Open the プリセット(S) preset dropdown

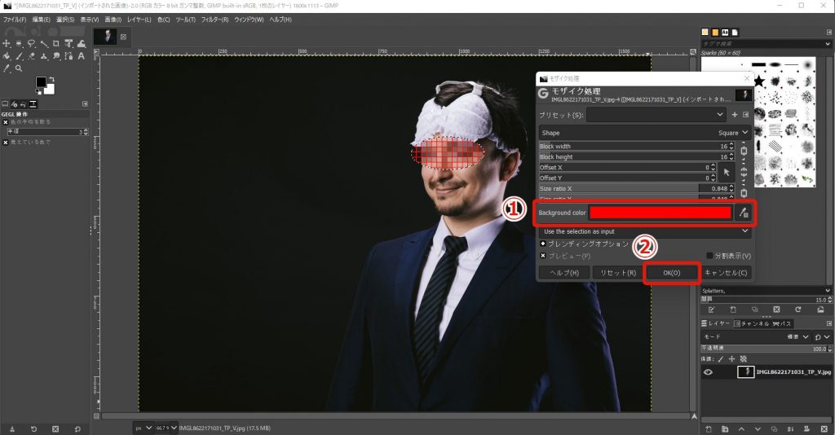tap(656, 115)
